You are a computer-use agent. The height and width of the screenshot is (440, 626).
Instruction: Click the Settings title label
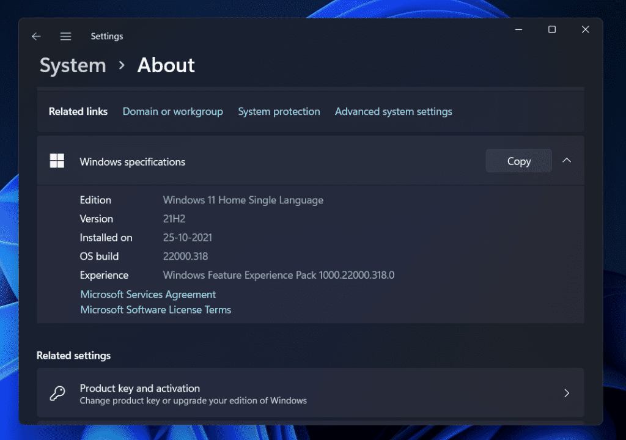(106, 36)
